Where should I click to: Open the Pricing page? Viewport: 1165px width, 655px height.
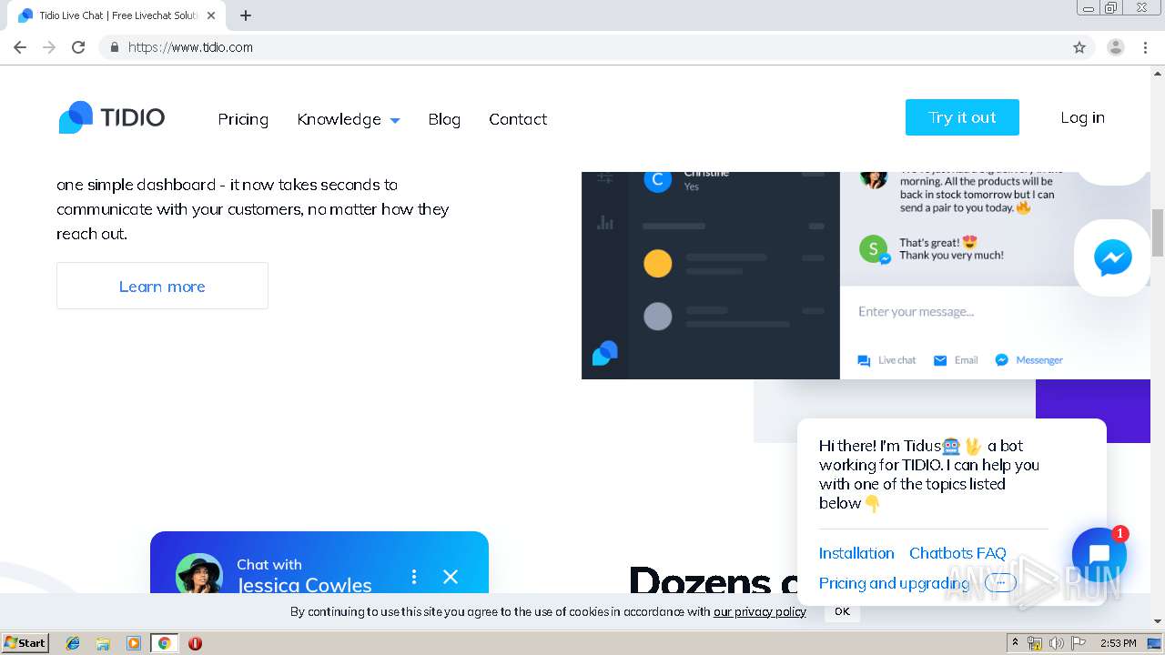(x=243, y=119)
